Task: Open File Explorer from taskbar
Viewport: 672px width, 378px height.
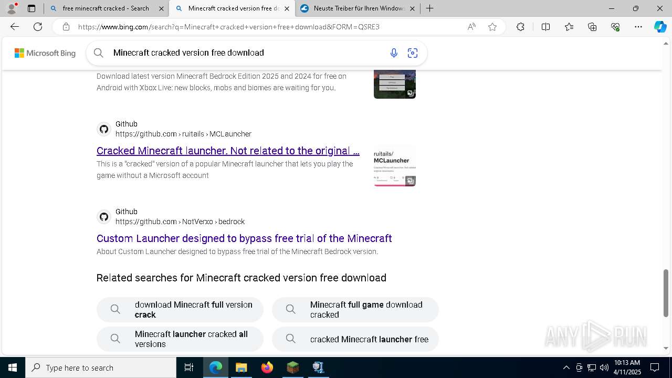Action: pos(241,367)
